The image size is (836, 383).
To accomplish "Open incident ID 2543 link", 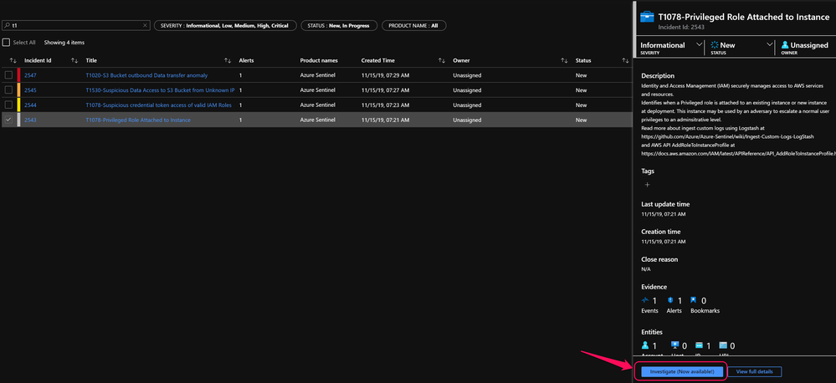I will point(30,120).
